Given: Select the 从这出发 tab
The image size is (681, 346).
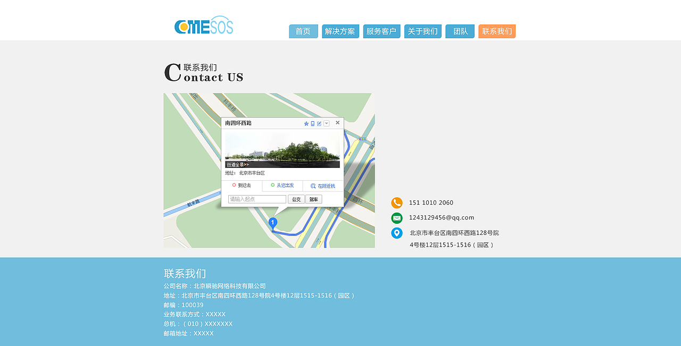Looking at the screenshot, I should (283, 185).
